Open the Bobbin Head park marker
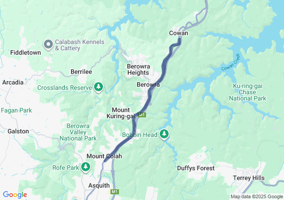 tap(164, 134)
